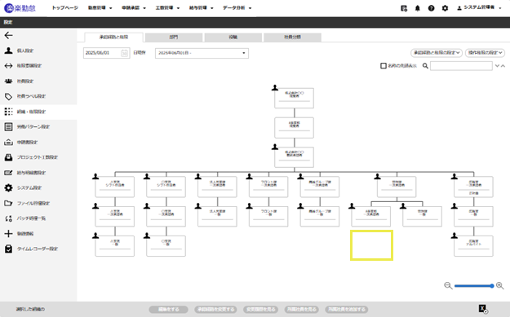Click the person icon on the フロント課 一般 node
The width and height of the screenshot is (510, 317).
249,206
